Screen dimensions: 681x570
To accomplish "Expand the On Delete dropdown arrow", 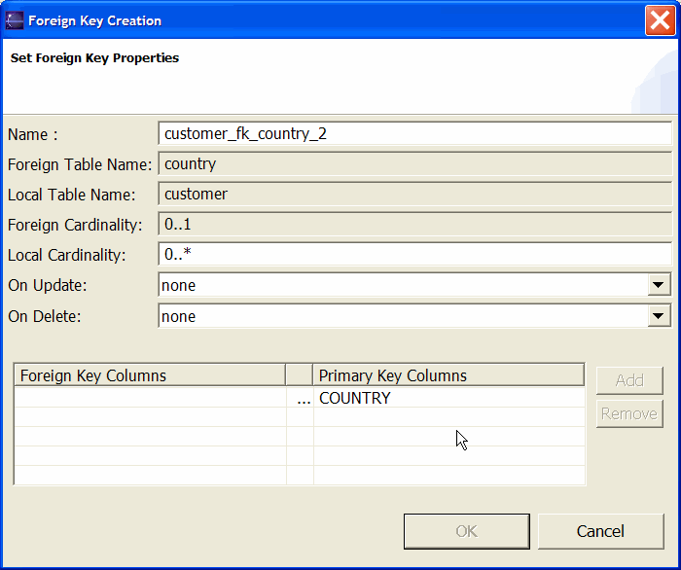I will pos(660,316).
